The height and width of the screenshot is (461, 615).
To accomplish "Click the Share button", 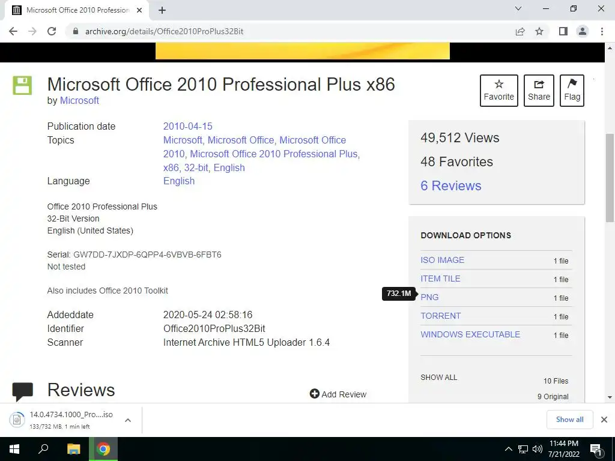I will (x=539, y=91).
